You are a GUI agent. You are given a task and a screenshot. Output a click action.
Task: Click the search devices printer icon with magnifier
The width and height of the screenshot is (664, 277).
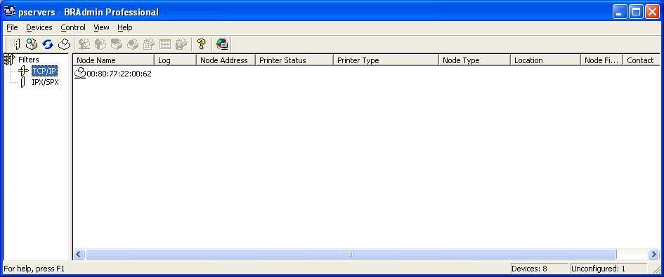coord(32,44)
